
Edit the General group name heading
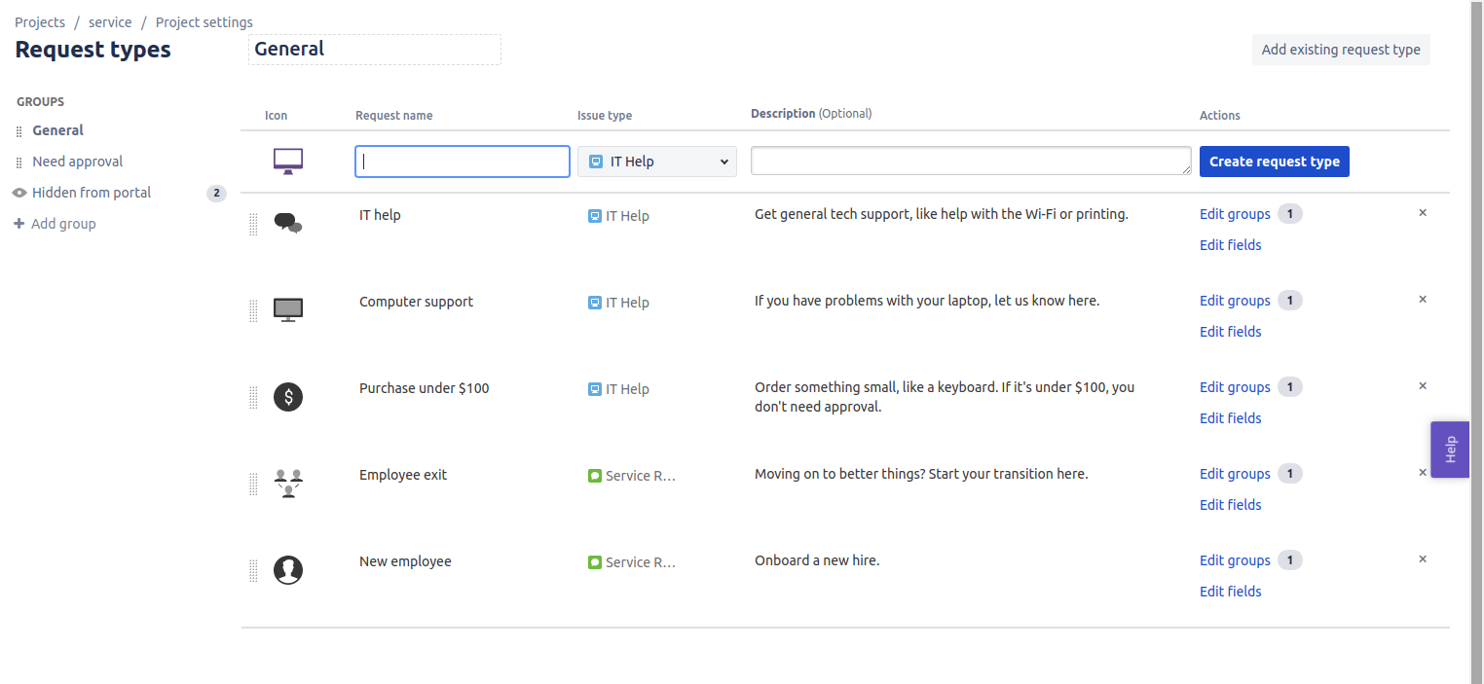(375, 50)
